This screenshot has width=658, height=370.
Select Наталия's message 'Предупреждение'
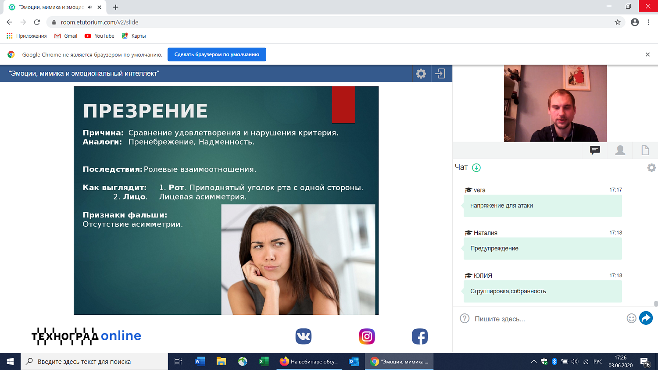pos(543,249)
